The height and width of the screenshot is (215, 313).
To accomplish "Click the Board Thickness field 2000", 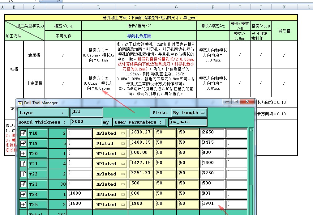I will [86, 122].
